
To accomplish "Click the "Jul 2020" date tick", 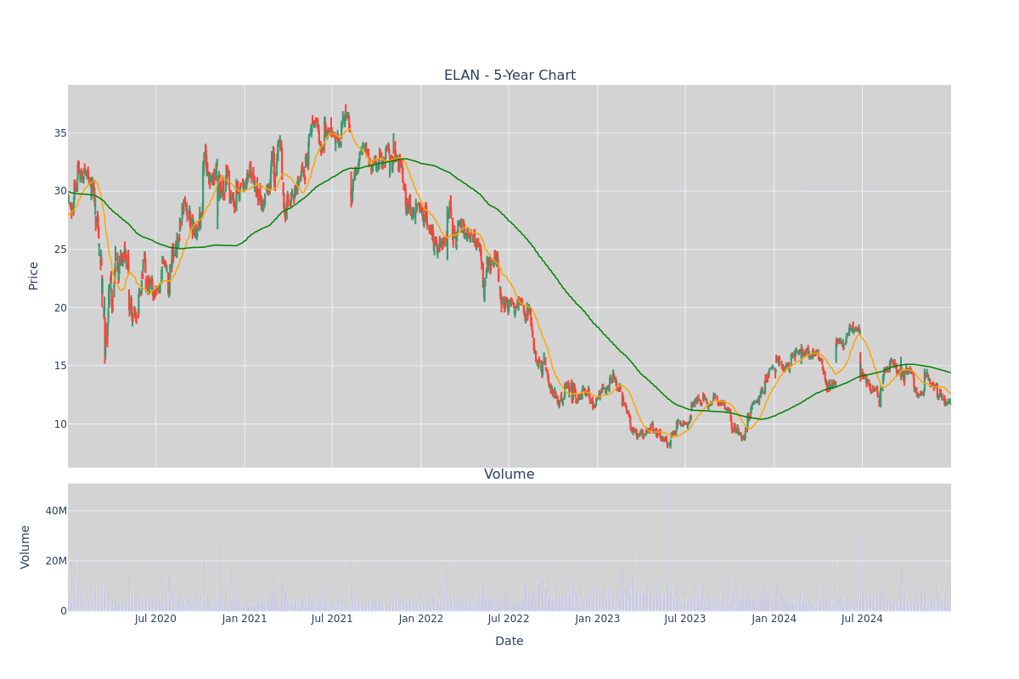I will 155,619.
